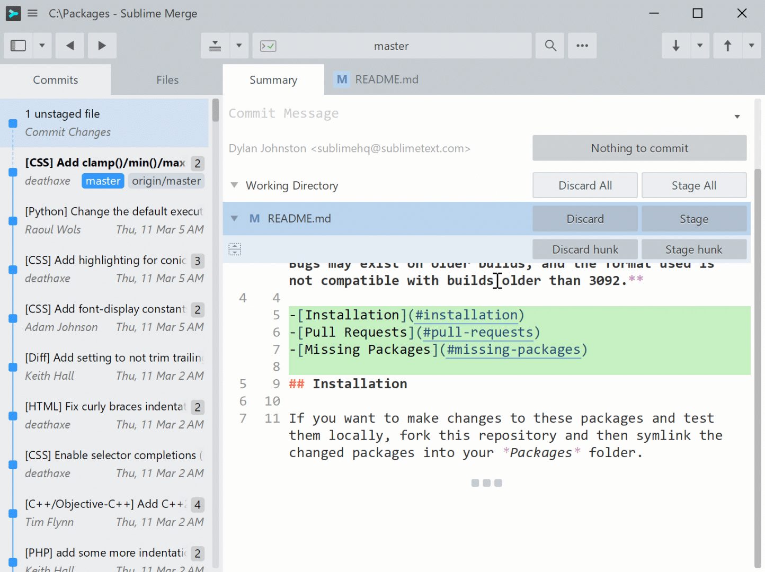Image resolution: width=765 pixels, height=572 pixels.
Task: Click the search magnifier icon
Action: point(550,46)
